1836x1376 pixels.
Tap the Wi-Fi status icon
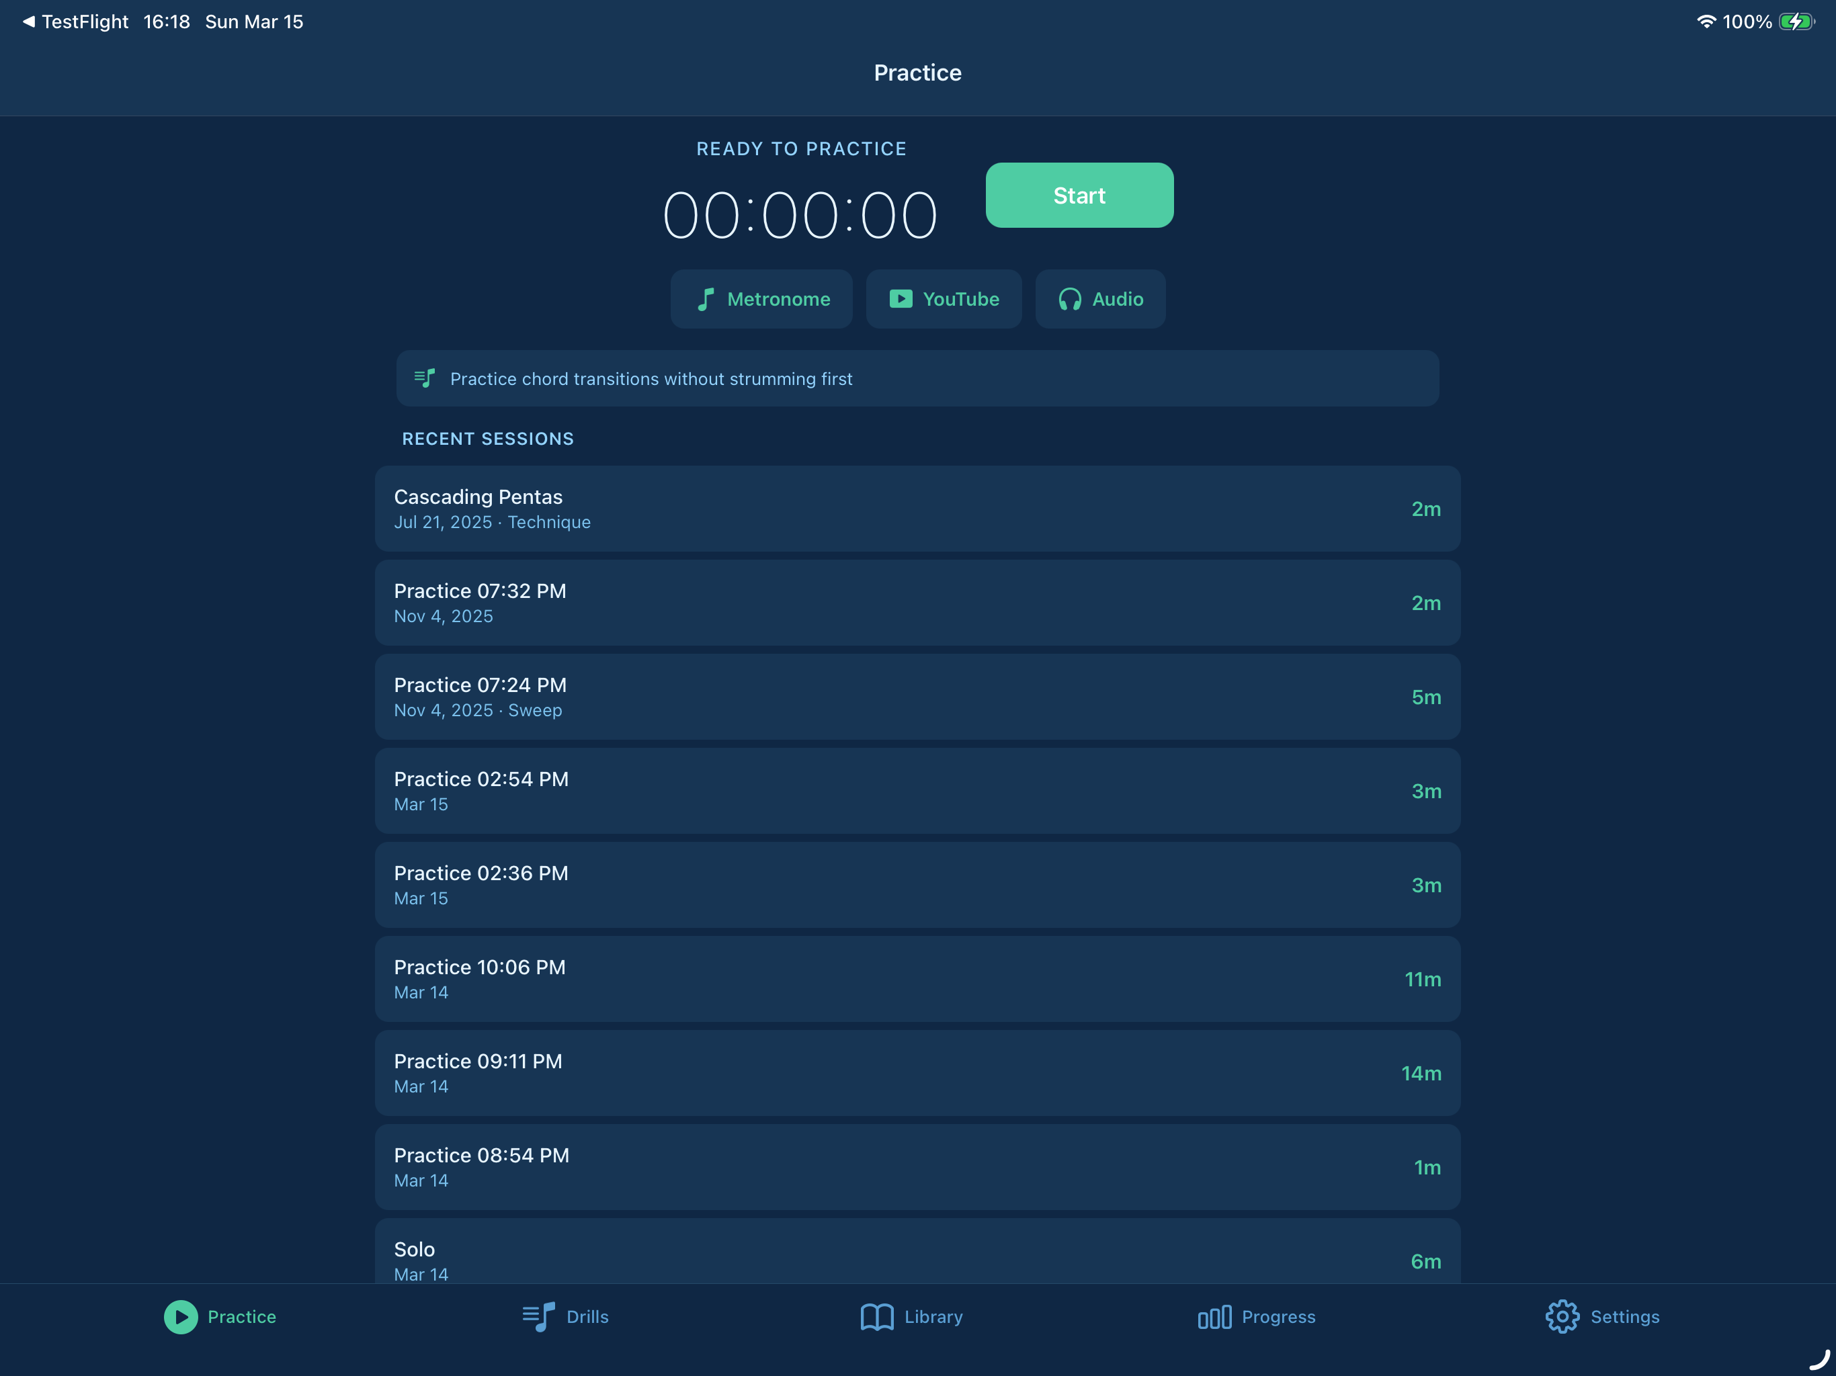pyautogui.click(x=1706, y=21)
